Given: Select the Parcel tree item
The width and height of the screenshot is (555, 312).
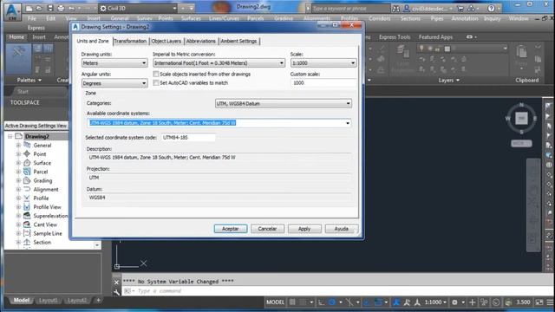Looking at the screenshot, I should point(41,172).
